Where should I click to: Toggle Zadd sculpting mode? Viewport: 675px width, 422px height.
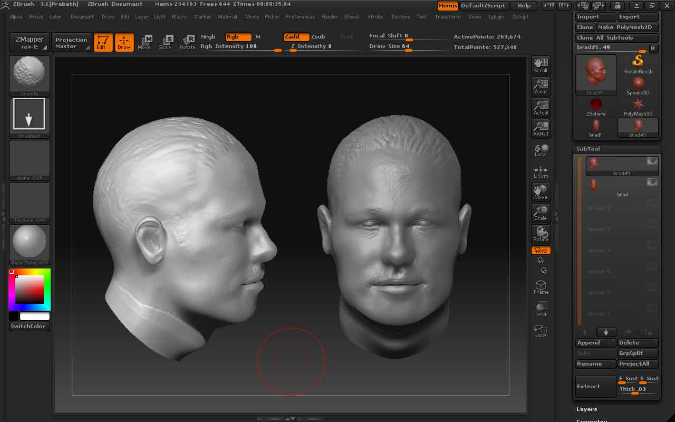coord(296,37)
